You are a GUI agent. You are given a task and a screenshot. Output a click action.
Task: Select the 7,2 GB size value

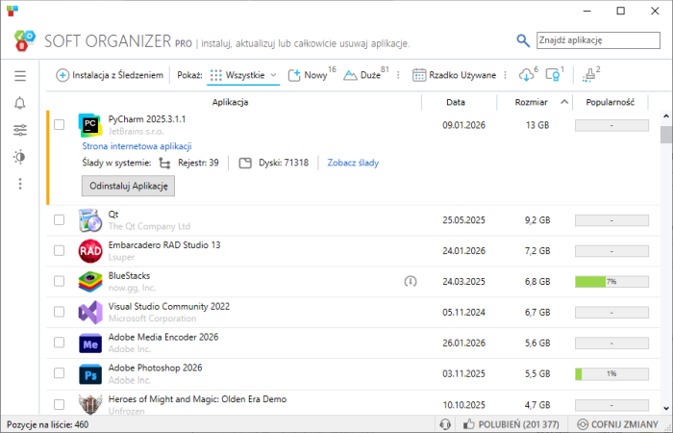[x=537, y=251]
